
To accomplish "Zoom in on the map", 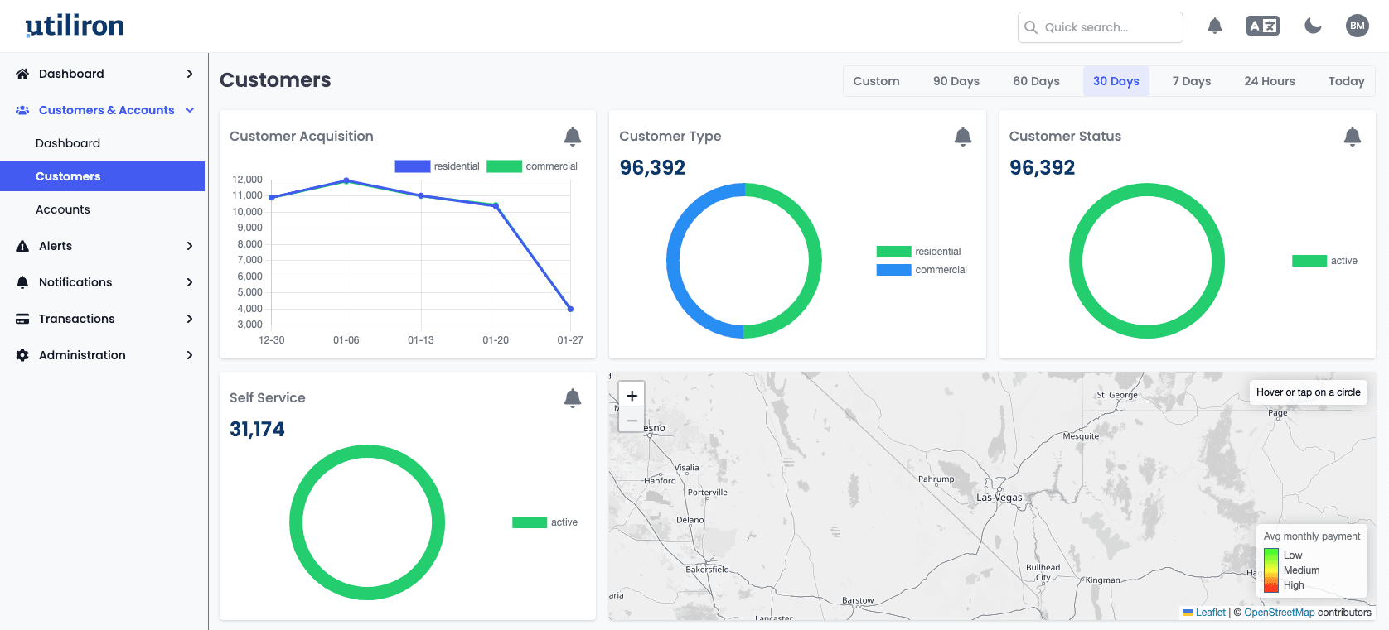I will coord(632,396).
